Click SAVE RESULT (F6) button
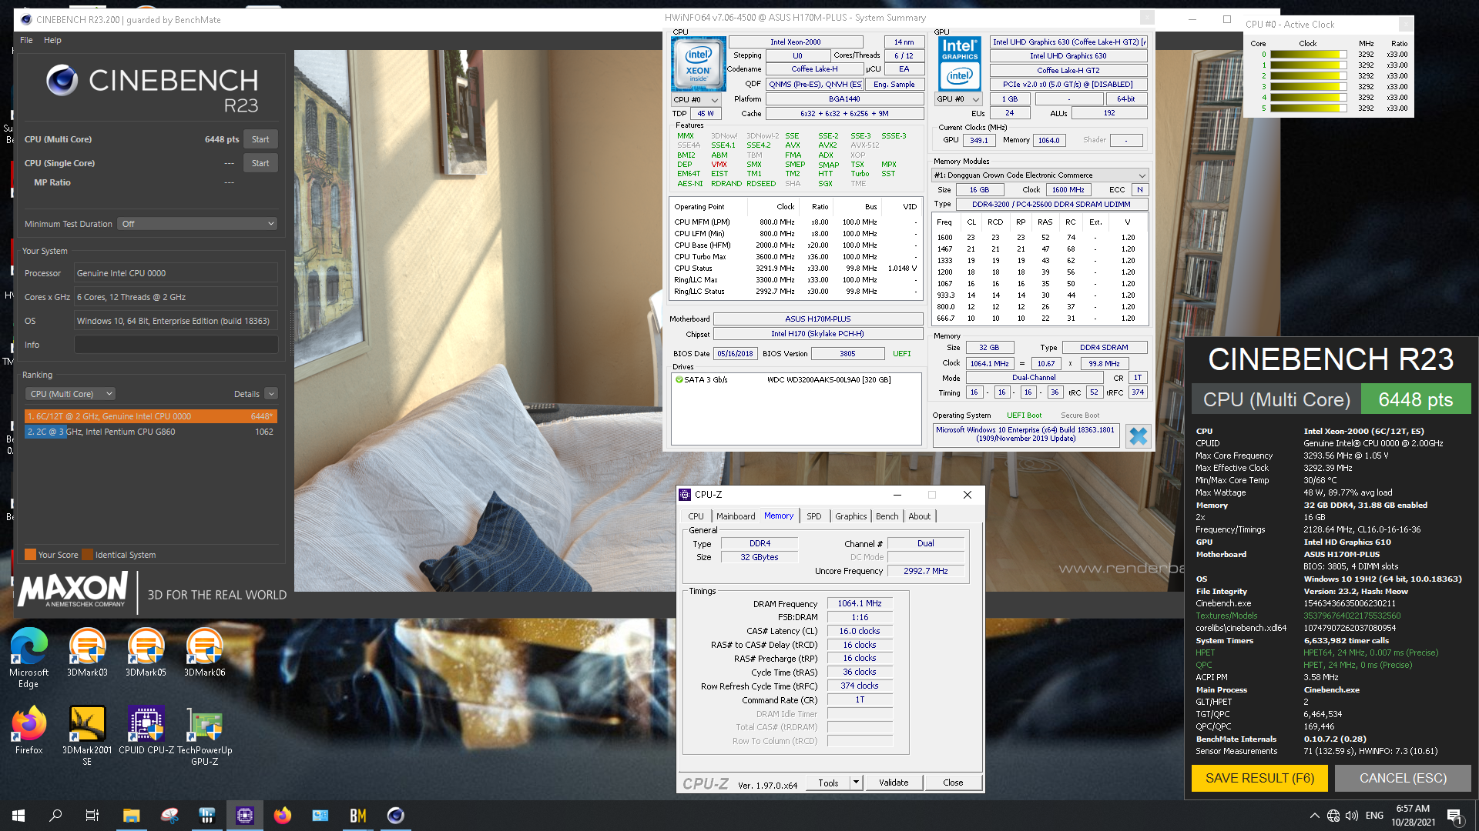Screen dimensions: 1479x831 (x=1259, y=778)
